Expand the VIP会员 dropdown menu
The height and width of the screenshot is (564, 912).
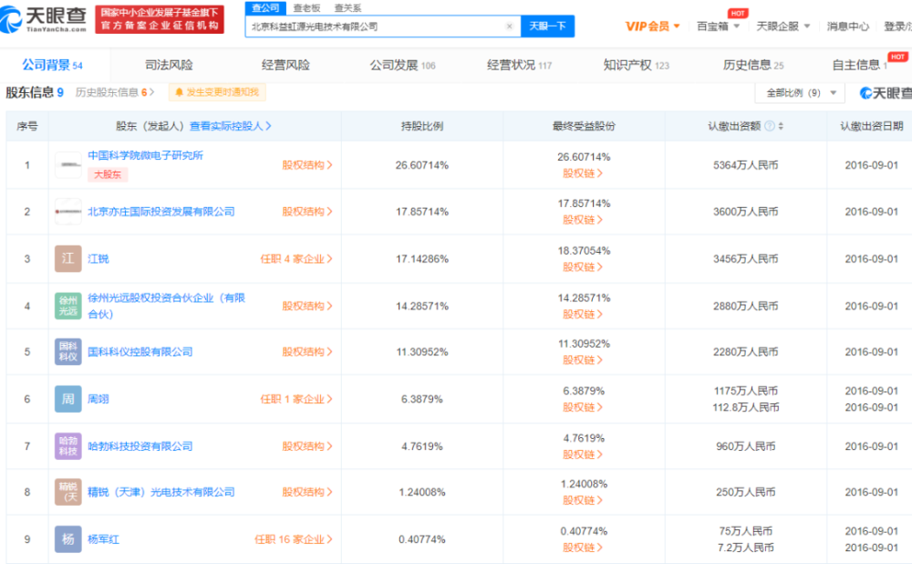point(653,26)
